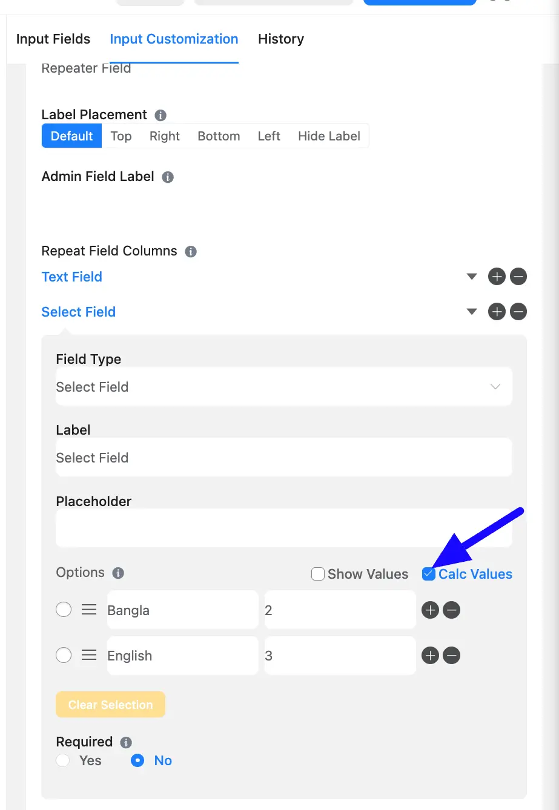Choose Top label placement

[121, 136]
